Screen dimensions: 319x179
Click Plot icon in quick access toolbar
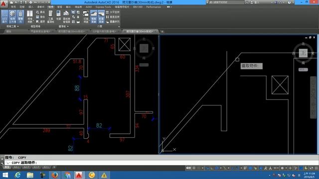tap(30, 2)
